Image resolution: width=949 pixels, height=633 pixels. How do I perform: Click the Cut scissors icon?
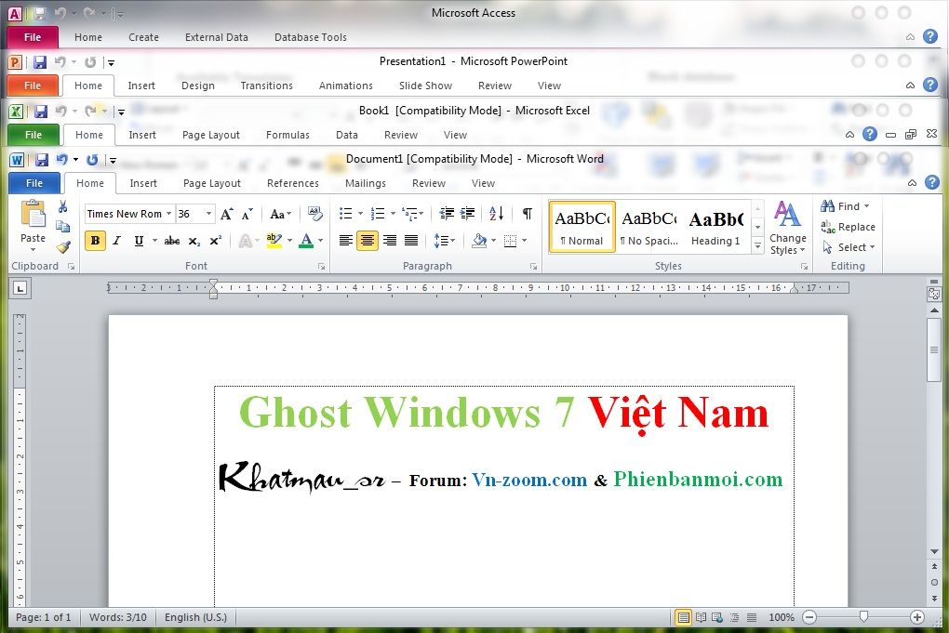click(x=62, y=206)
